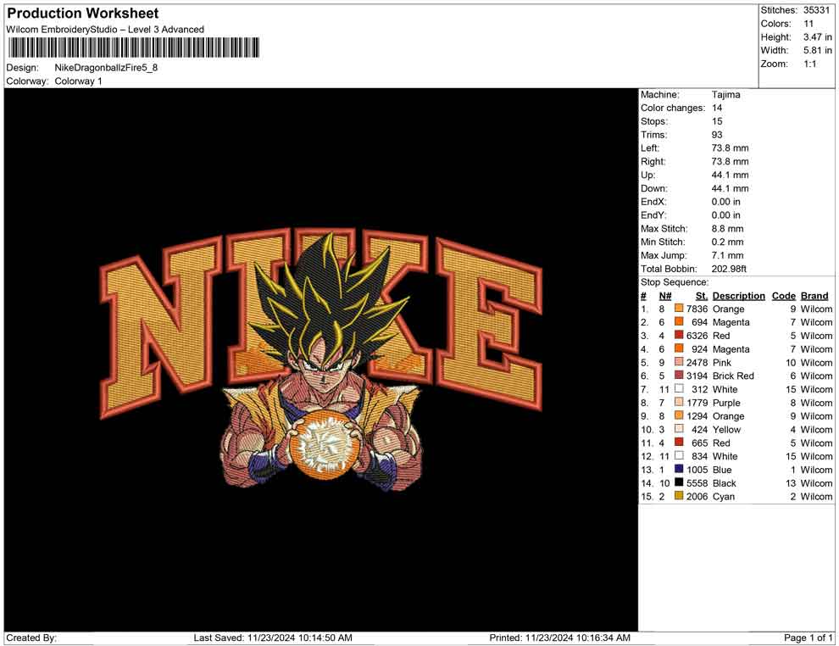Click the Total Bobbin value '202.98ft'
Screen dimensions: 839x646
pos(729,269)
